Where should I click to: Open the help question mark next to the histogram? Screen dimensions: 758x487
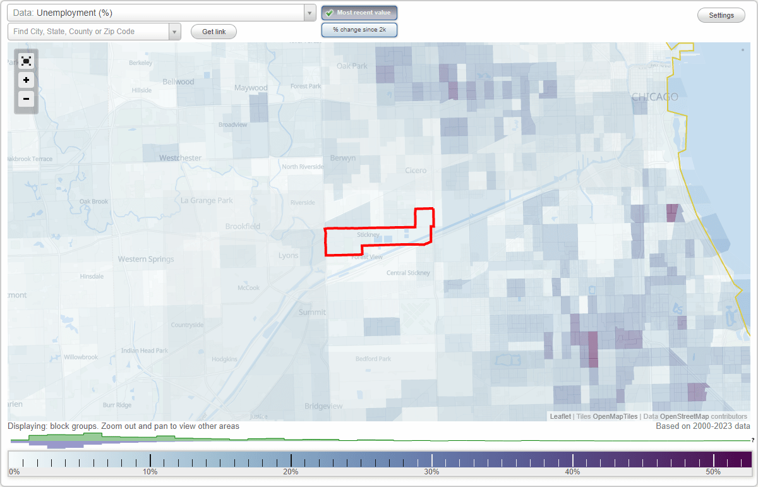coord(752,441)
